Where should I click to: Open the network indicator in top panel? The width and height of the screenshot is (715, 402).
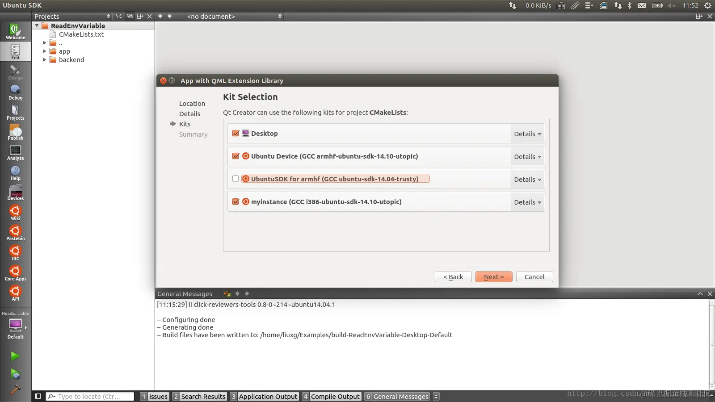pos(618,5)
